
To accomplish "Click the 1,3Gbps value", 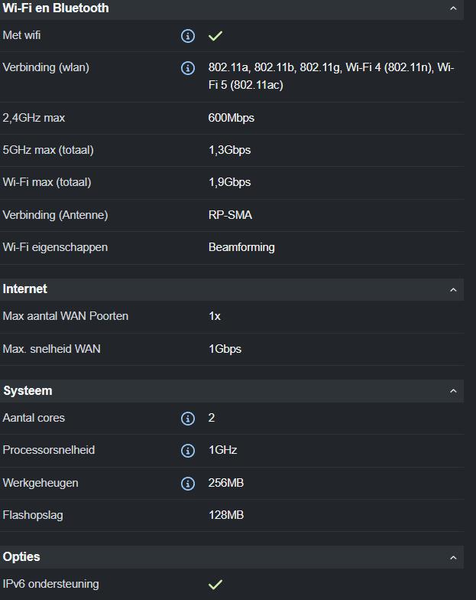I will (229, 150).
